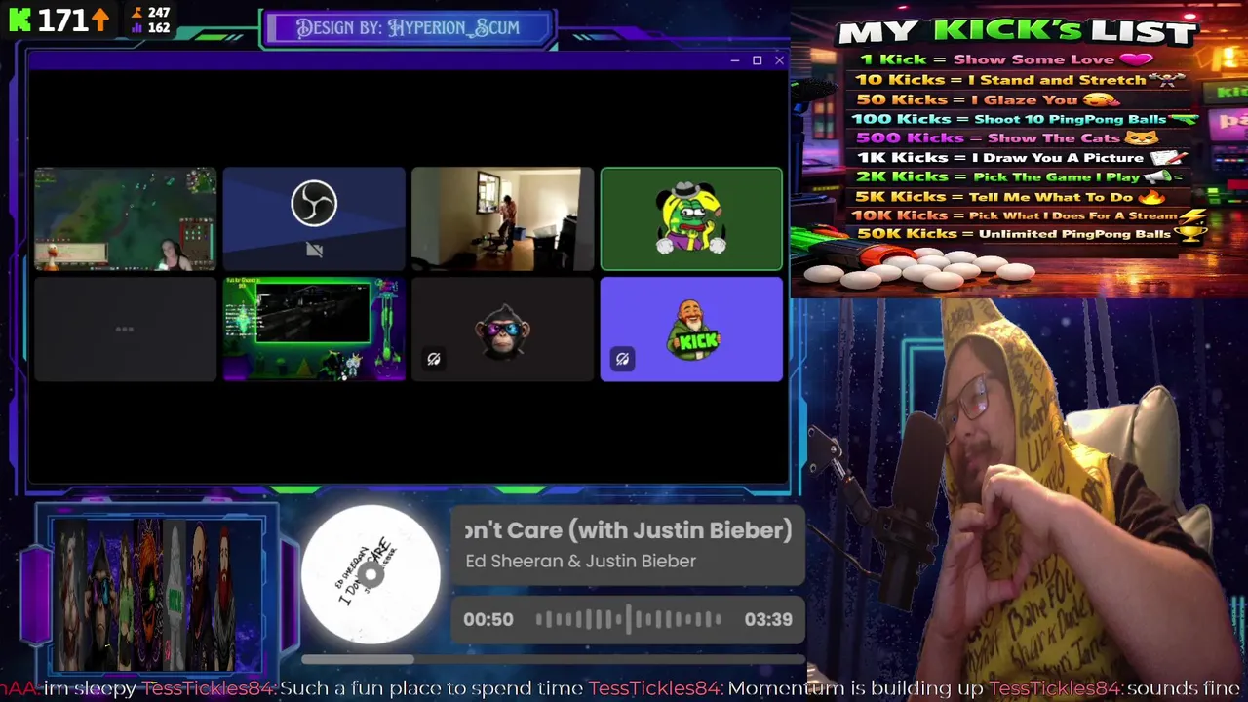Click the 162 count under 247

[x=159, y=27]
